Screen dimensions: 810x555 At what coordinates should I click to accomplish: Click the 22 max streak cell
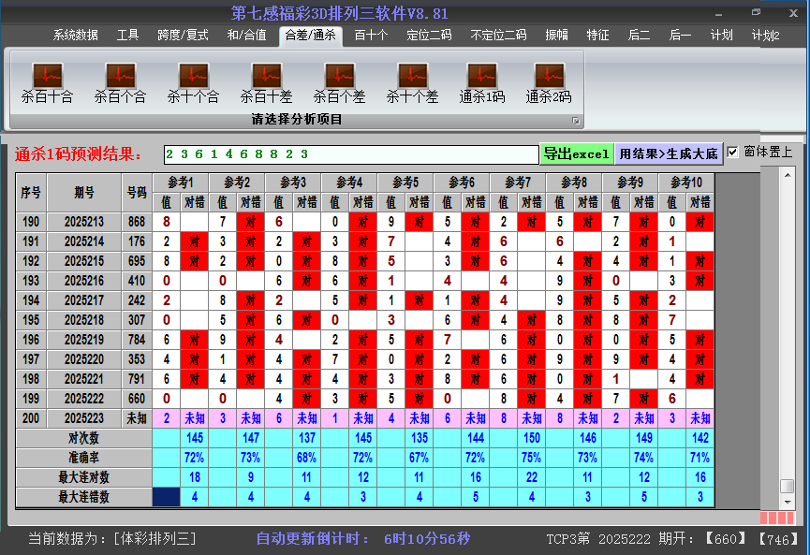pos(532,477)
